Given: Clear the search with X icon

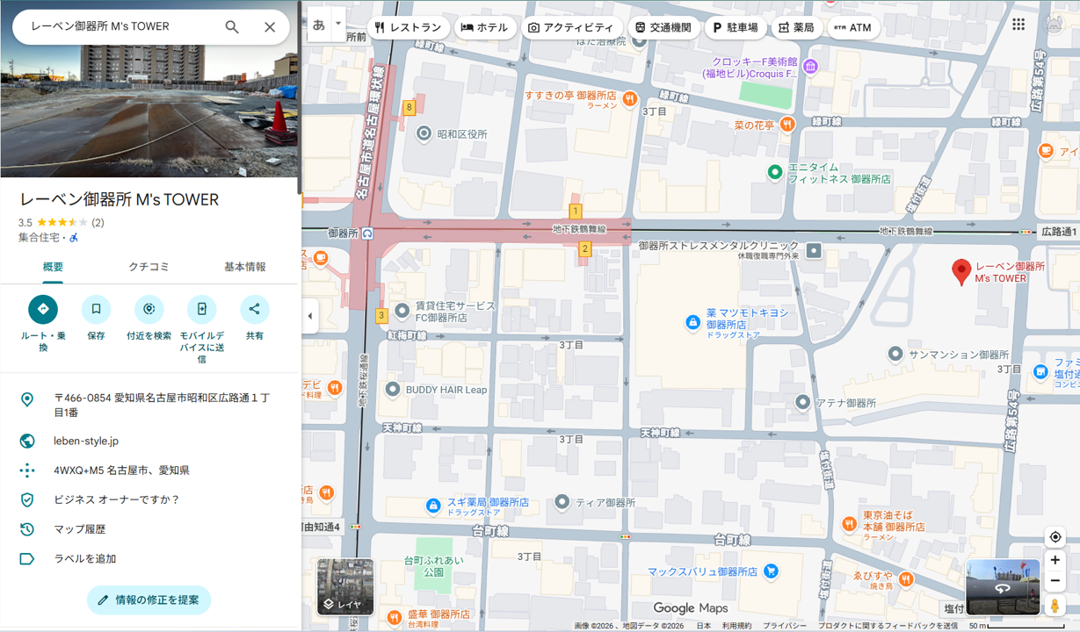Looking at the screenshot, I should 270,27.
